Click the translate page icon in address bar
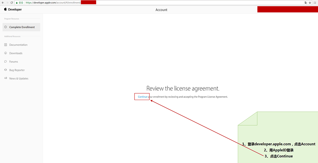 pyautogui.click(x=305, y=3)
